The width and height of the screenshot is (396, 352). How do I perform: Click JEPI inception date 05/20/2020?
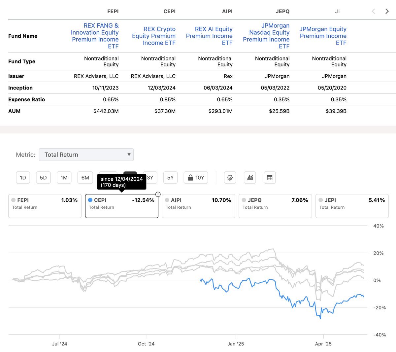point(332,88)
